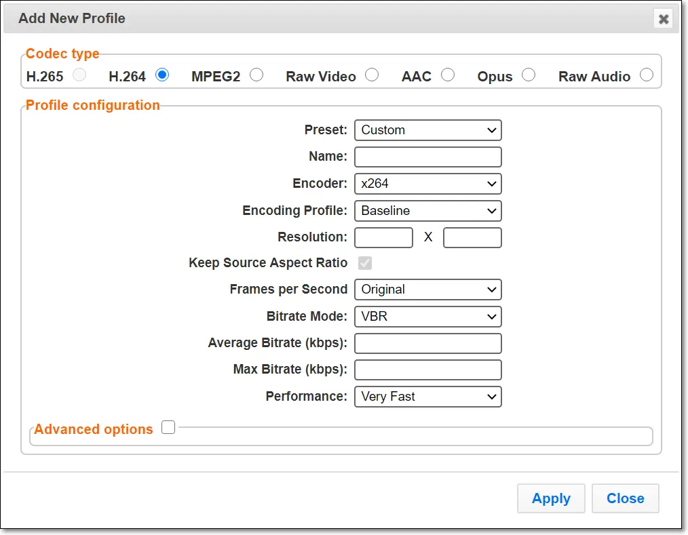
Task: Click the Max Bitrate input field
Action: (x=427, y=370)
